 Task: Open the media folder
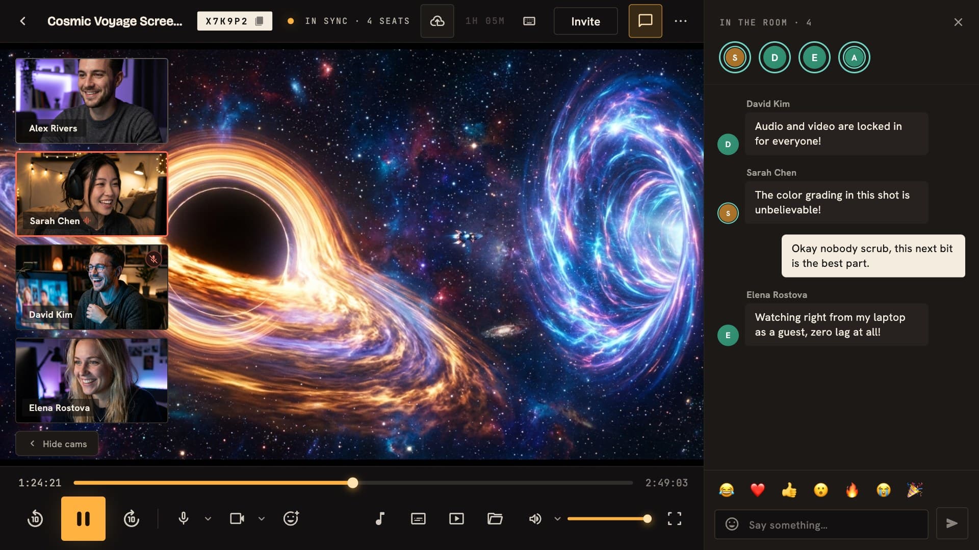point(495,518)
